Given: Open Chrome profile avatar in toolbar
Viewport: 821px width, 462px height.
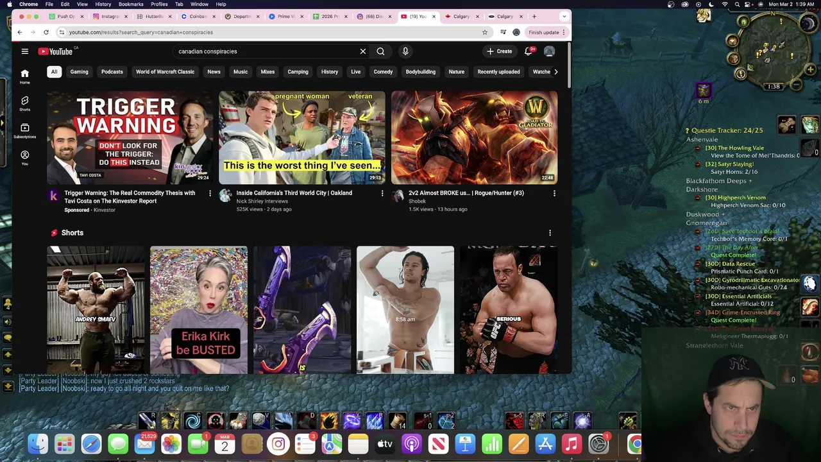Looking at the screenshot, I should click(516, 32).
